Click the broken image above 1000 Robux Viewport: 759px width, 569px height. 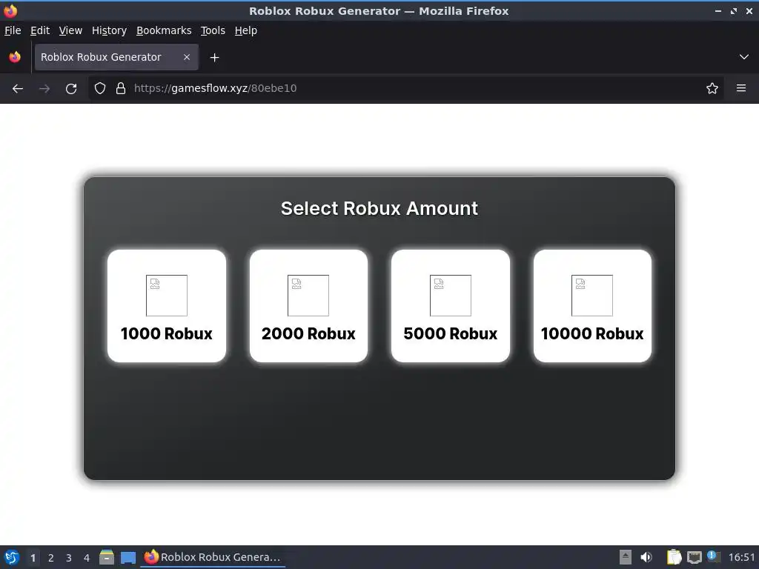point(167,296)
